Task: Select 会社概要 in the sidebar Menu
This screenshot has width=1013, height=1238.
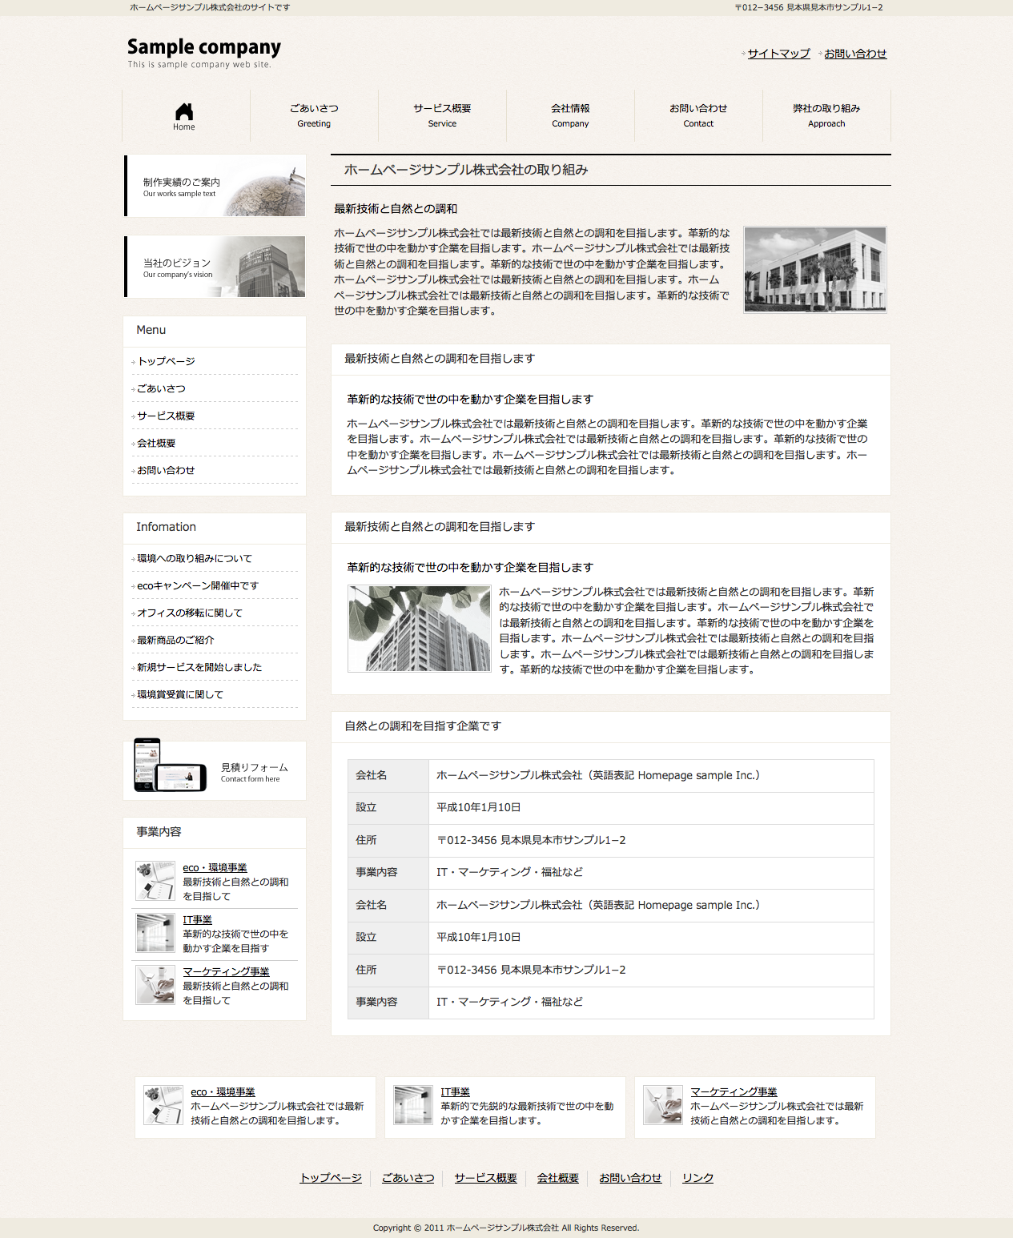Action: coord(156,443)
